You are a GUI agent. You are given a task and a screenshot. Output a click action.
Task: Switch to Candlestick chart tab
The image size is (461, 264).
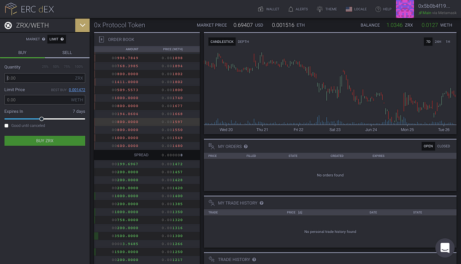pos(222,42)
